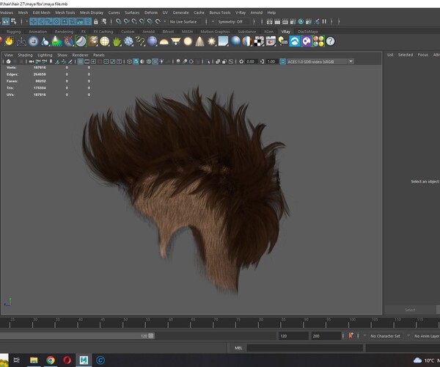Open the V-Ray help question mark icon
440x367 pixels.
coord(330,42)
